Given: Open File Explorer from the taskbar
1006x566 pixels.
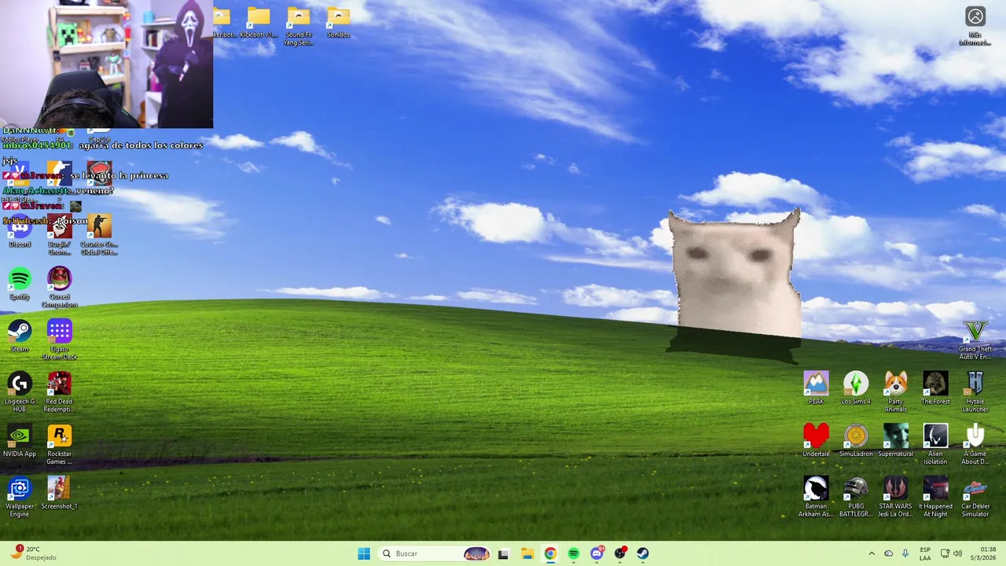Looking at the screenshot, I should coord(527,553).
